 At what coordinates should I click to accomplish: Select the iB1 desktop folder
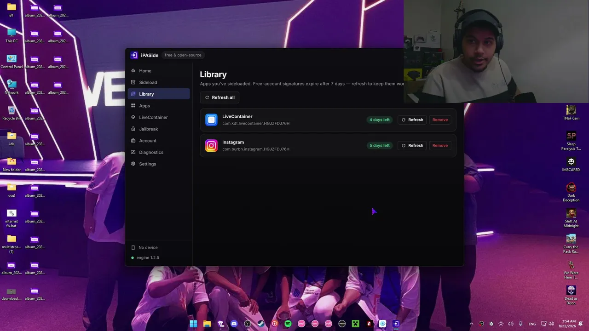click(x=12, y=10)
